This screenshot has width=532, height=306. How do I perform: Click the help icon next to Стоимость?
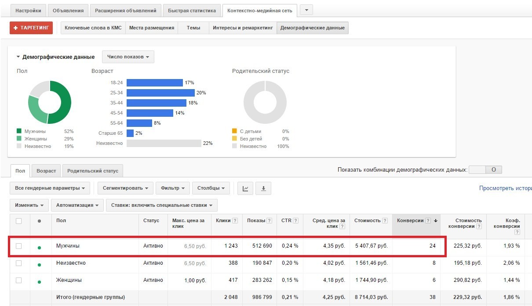385,221
